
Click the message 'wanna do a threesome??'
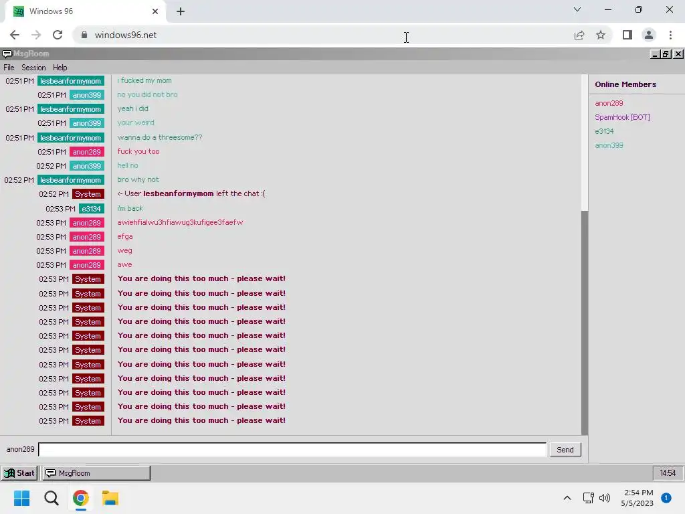click(159, 137)
